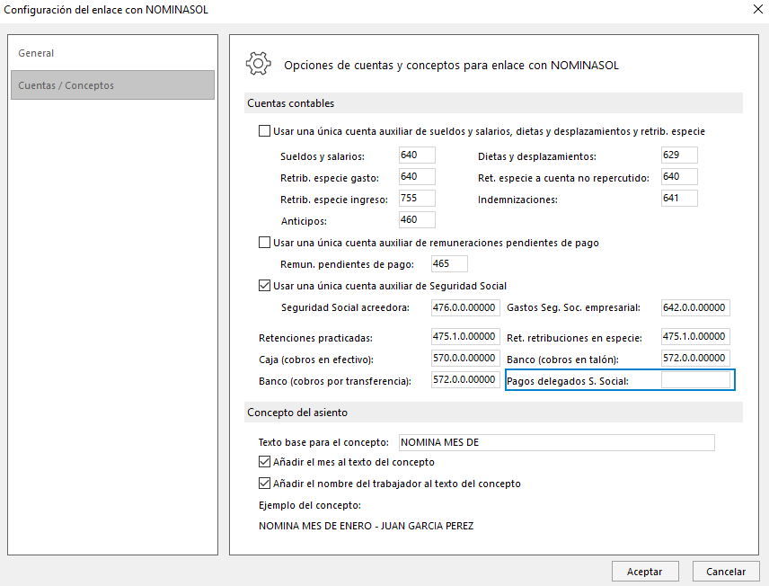Click the Ret. retribuciones en especie field
The height and width of the screenshot is (586, 769).
point(695,336)
